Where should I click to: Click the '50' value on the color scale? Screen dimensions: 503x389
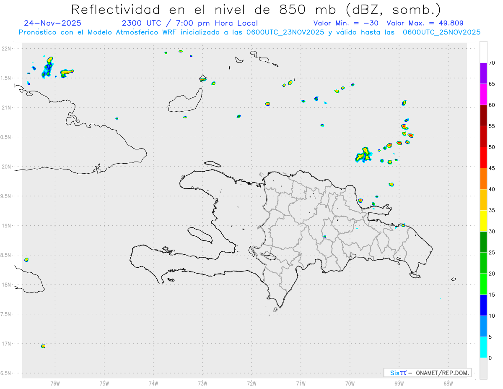pos(492,147)
